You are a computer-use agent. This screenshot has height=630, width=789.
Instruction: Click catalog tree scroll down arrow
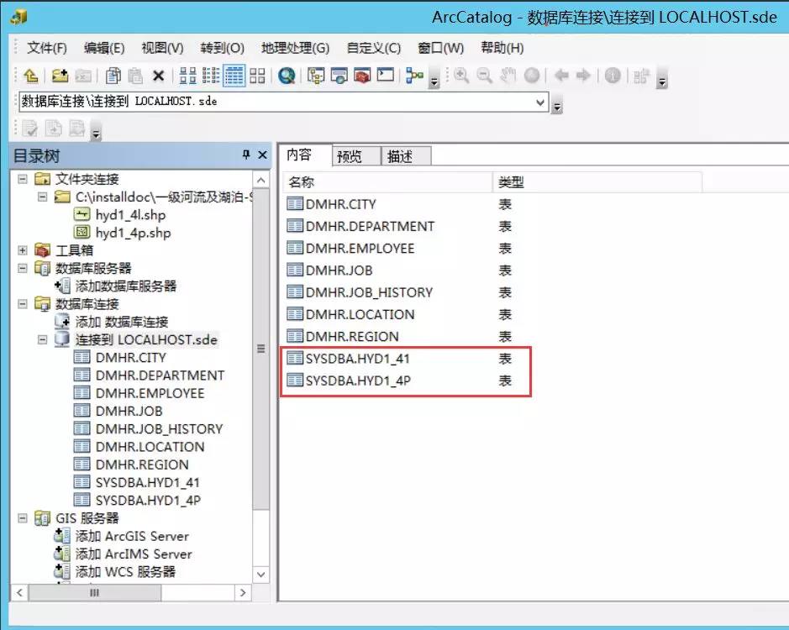(261, 575)
